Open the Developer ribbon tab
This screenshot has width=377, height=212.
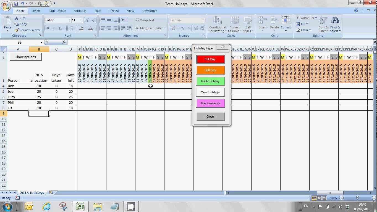(150, 11)
